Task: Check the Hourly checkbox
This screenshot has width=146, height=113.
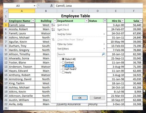Action: click(63, 72)
